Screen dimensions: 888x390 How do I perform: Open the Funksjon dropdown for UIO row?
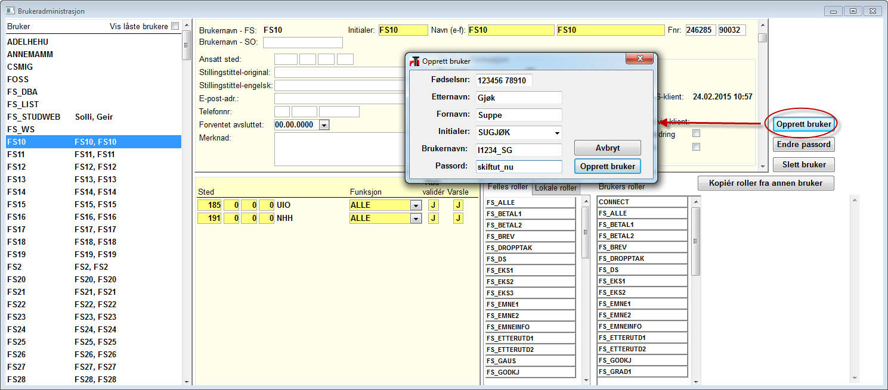416,205
